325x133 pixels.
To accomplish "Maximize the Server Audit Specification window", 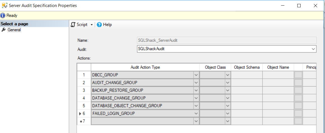I will pos(299,6).
